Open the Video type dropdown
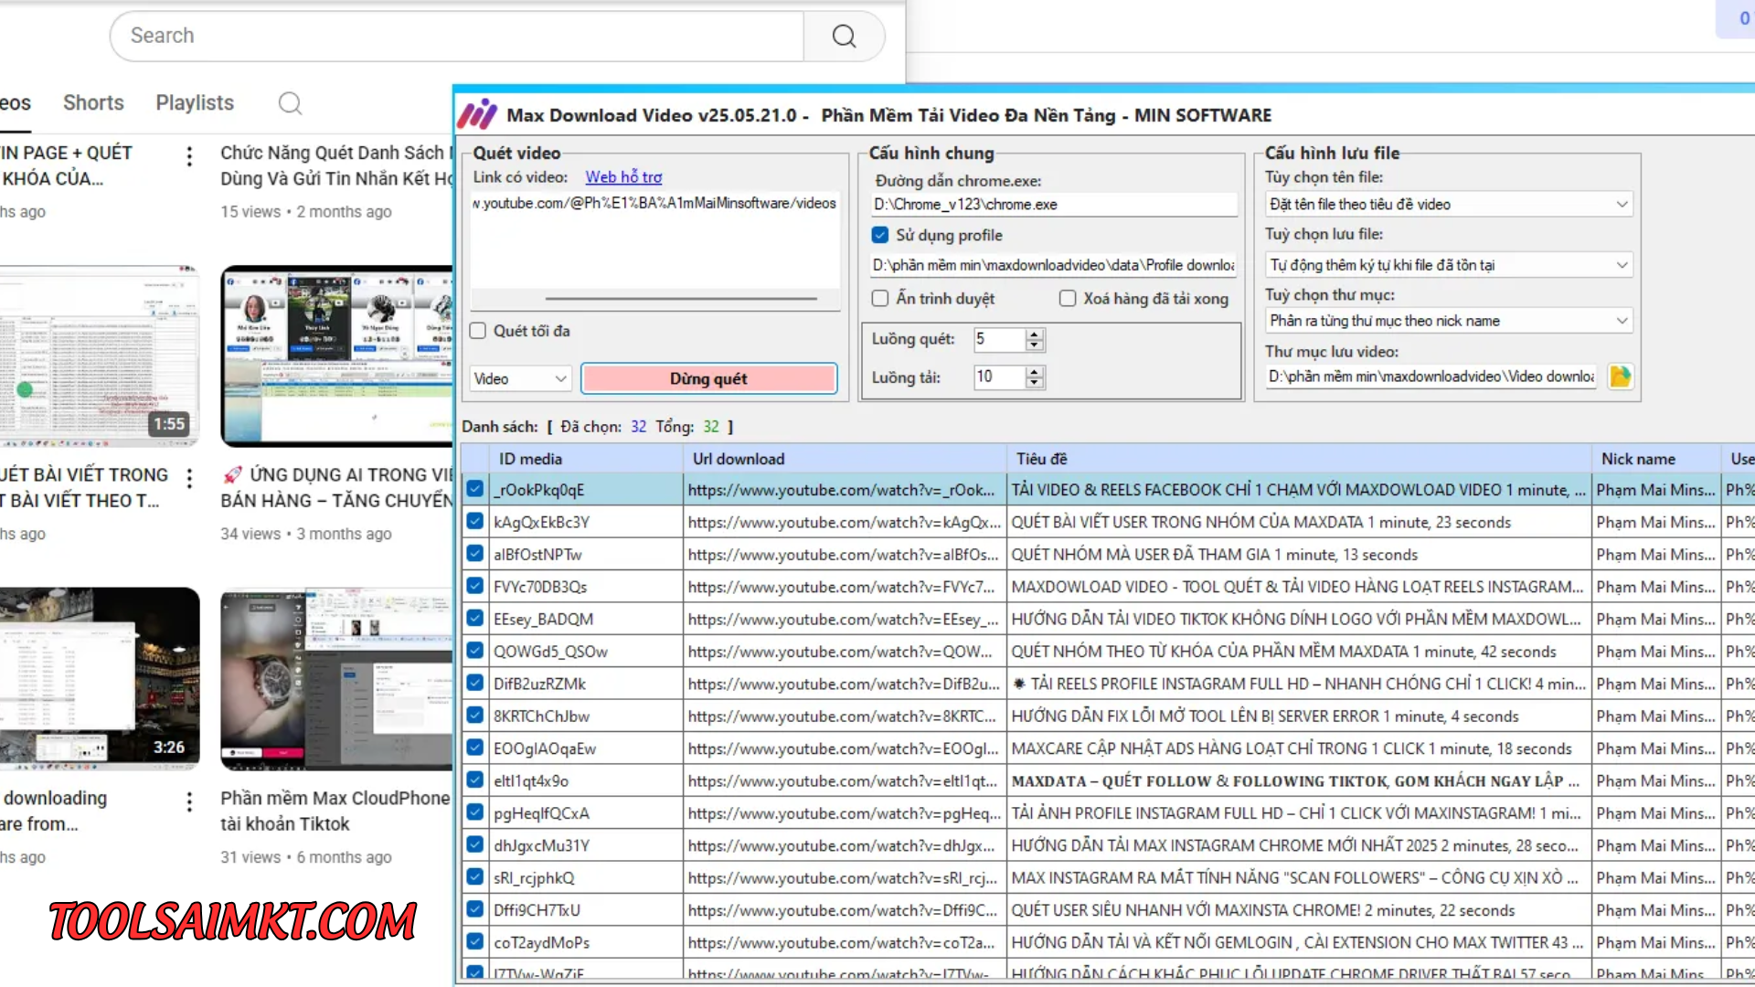 pyautogui.click(x=521, y=378)
